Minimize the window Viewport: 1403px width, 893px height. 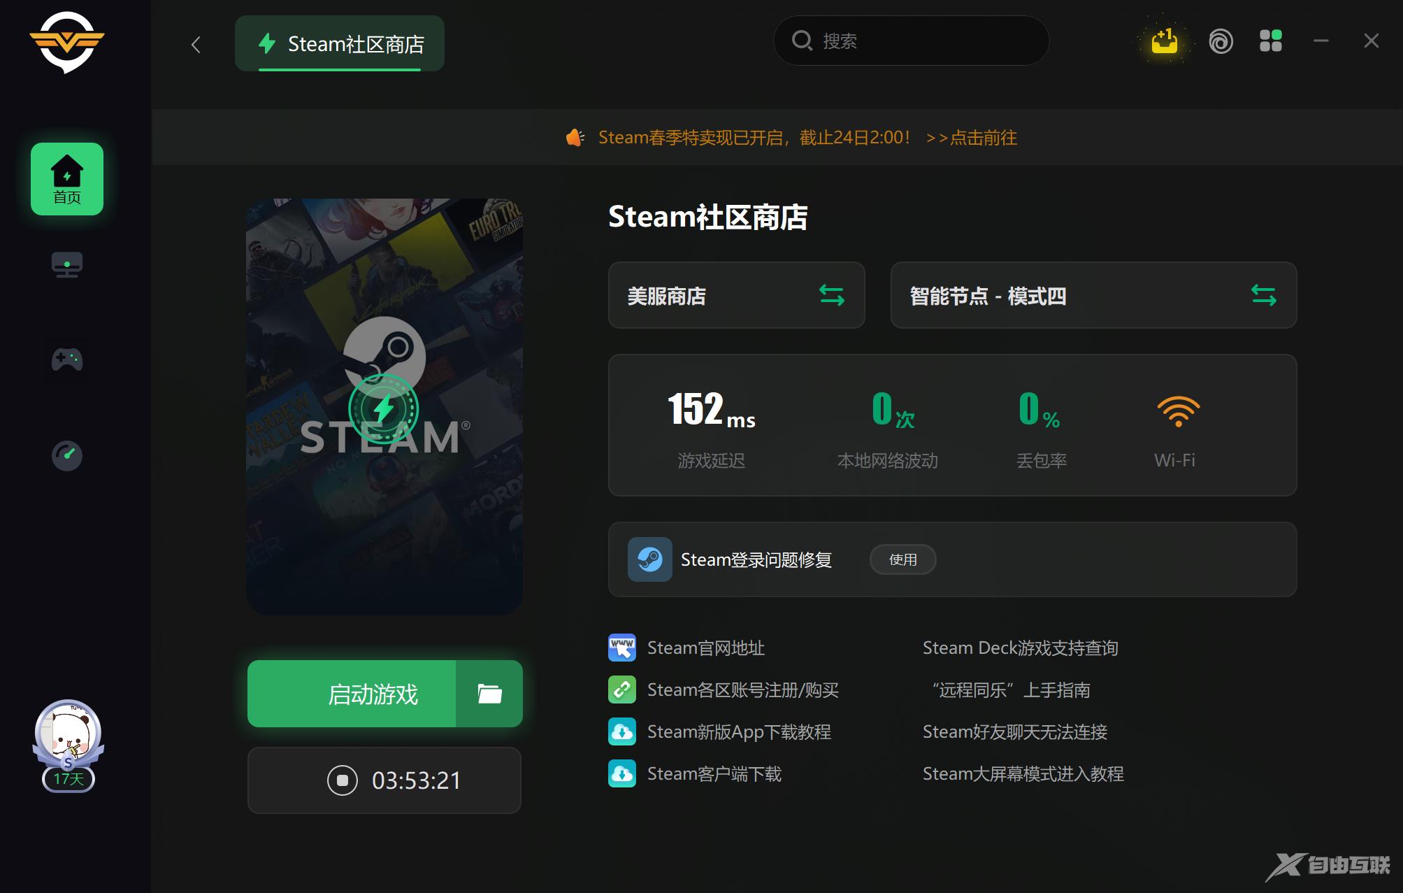pos(1321,41)
